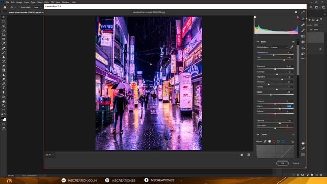Select the Clone Stamp tool
The image size is (327, 184).
click(4, 57)
